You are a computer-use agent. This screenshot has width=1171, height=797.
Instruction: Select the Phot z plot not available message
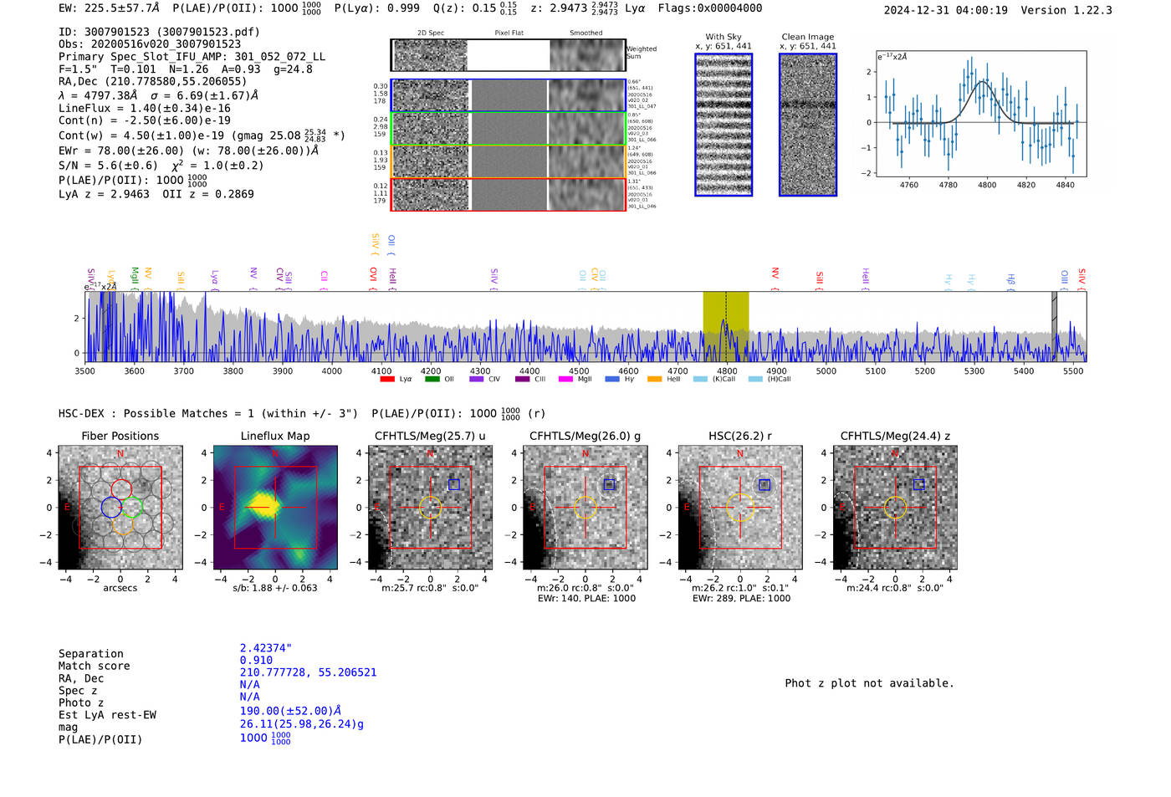869,683
